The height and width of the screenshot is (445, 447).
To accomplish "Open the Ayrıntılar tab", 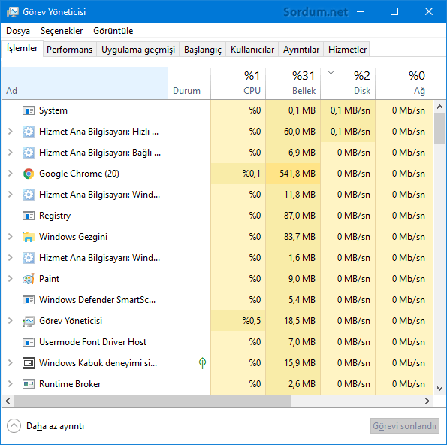I will coord(301,50).
